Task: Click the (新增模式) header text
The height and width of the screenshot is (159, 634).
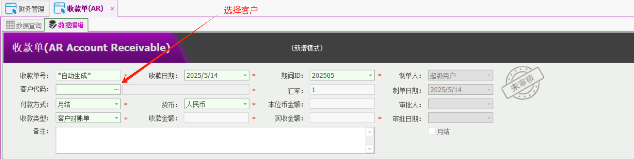Action: click(307, 48)
